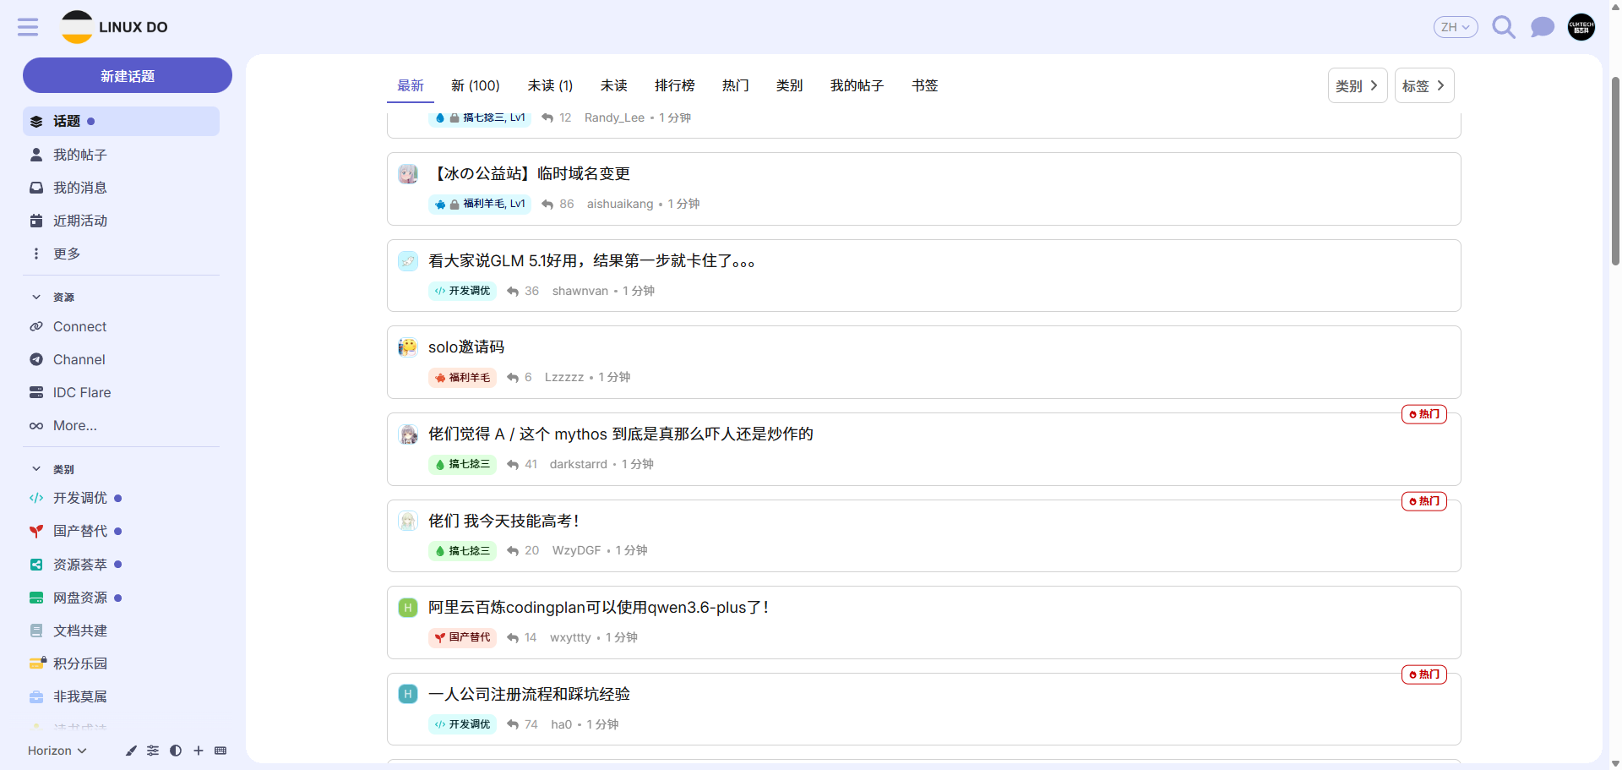Switch to the 排行榜 tab

675,85
